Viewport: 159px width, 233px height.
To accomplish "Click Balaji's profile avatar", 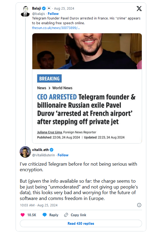I will 25,11.
